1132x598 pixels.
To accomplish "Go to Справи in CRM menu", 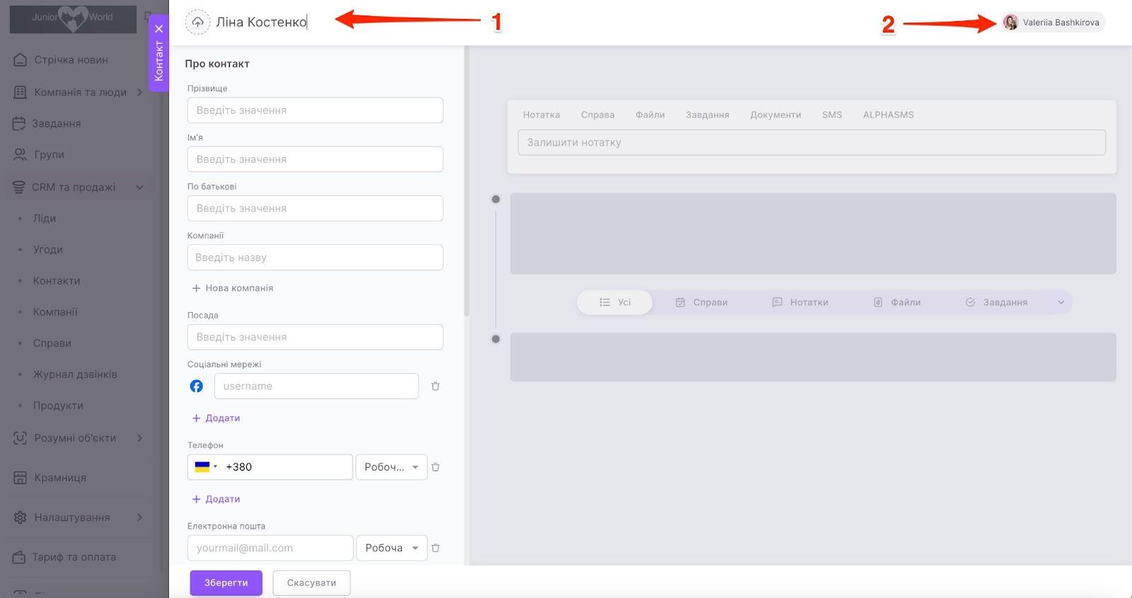I will pos(52,343).
